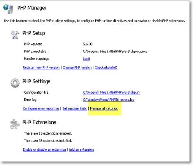The width and height of the screenshot is (193, 165).
Task: Open the Local handler mapping link
Action: click(x=86, y=58)
